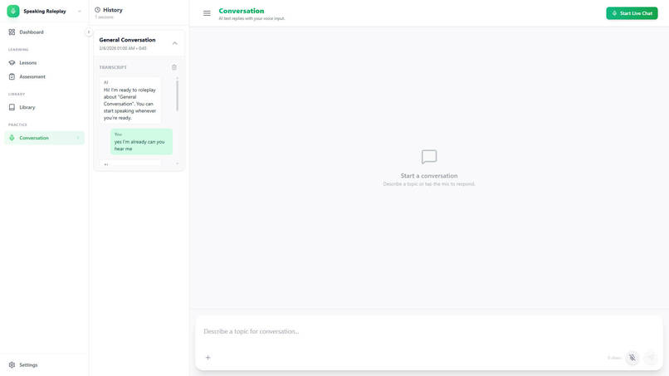669x376 pixels.
Task: Open the General Conversation session title
Action: tap(127, 40)
